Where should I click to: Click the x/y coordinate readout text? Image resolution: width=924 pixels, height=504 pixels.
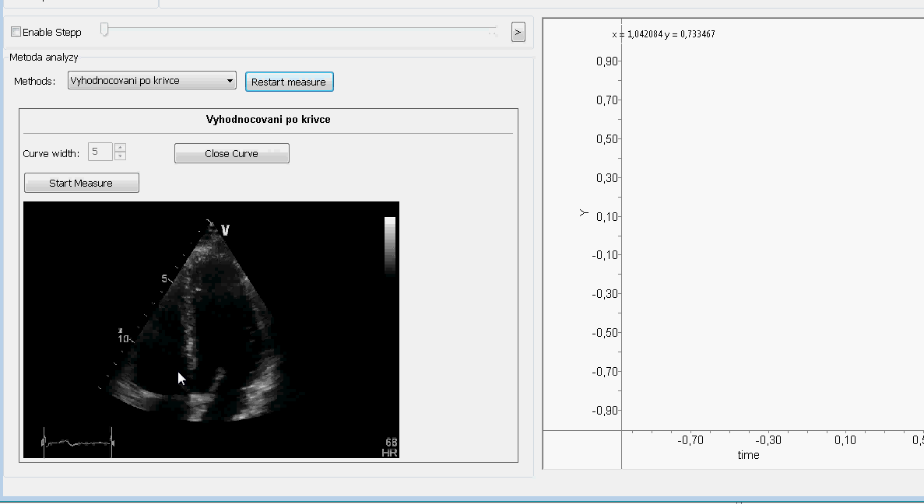click(x=663, y=34)
